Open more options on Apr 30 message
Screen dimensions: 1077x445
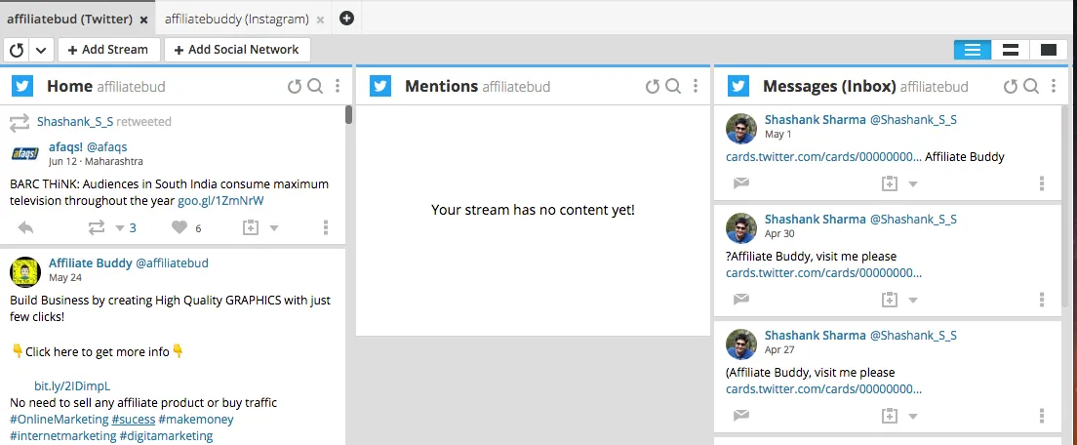(1042, 300)
